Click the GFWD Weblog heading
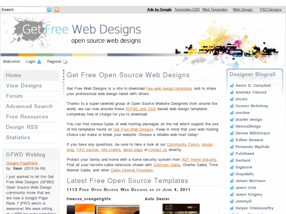 click(26, 155)
